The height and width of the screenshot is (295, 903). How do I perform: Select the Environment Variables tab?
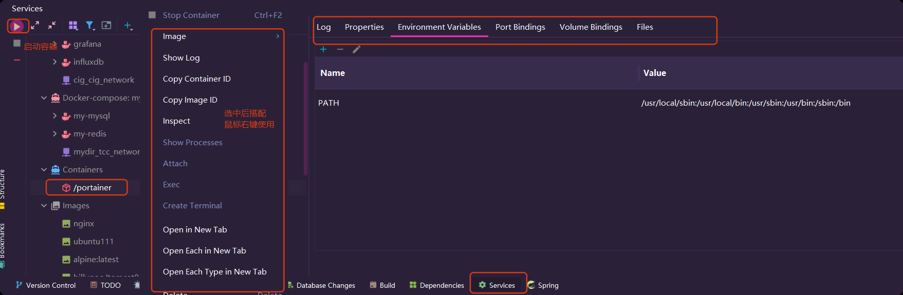[x=439, y=27]
